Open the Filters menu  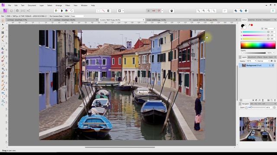(68, 6)
